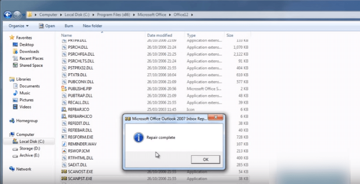The image size is (360, 184).
Task: Select Computer in the address breadcrumb
Action: click(48, 15)
